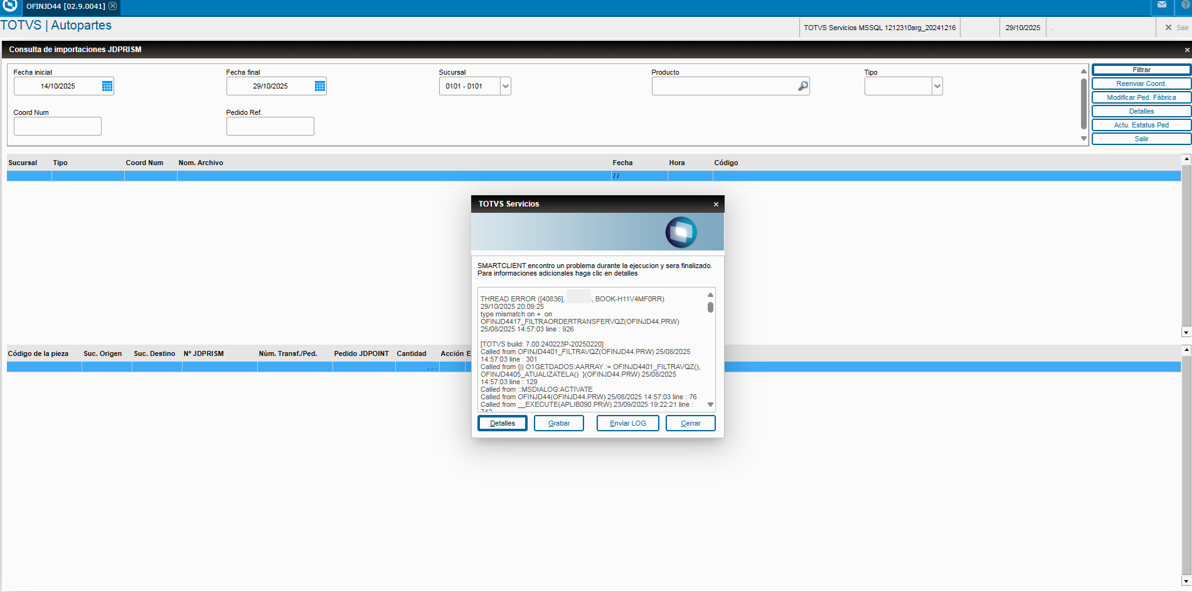Screen dimensions: 1192x592
Task: Click the Reenviar Coord. button
Action: pos(1141,83)
